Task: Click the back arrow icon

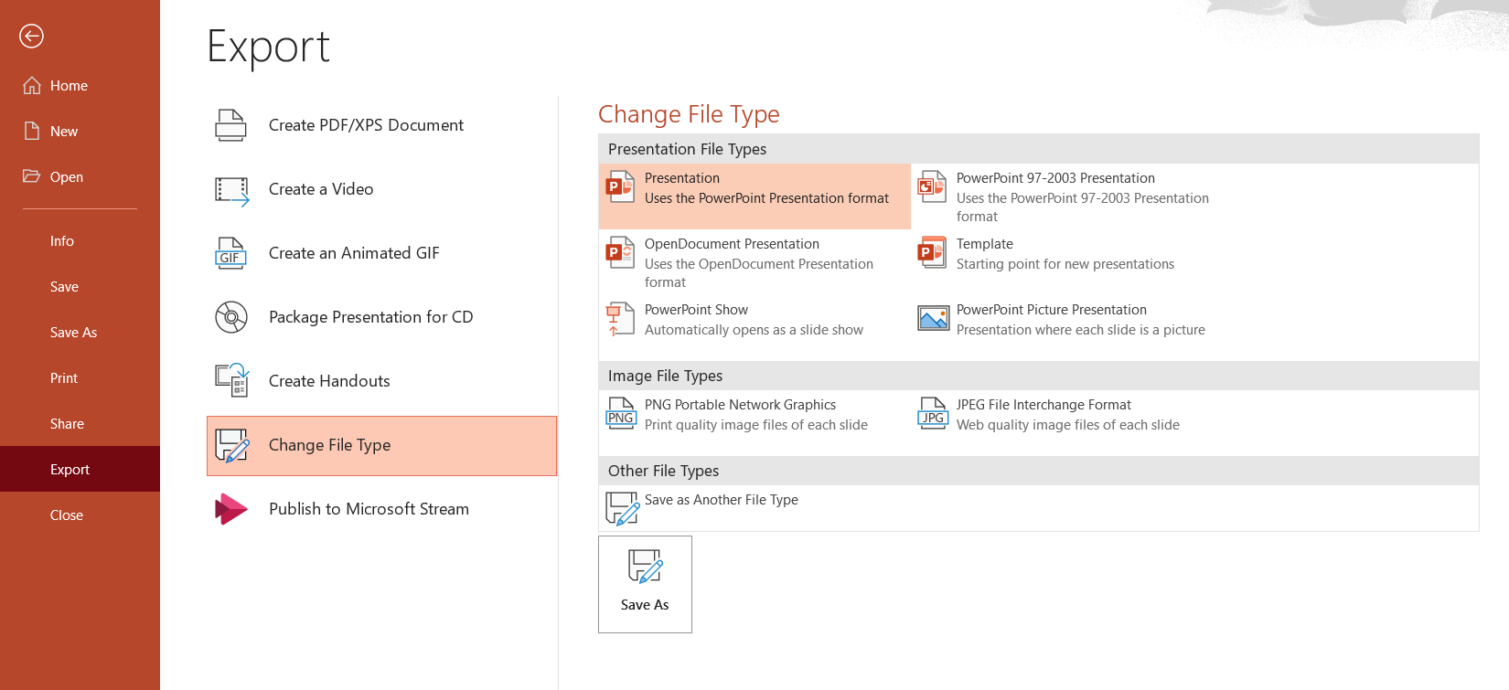Action: (x=31, y=36)
